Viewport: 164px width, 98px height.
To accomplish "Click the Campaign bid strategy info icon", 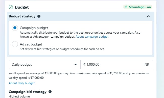I will click(50, 92).
